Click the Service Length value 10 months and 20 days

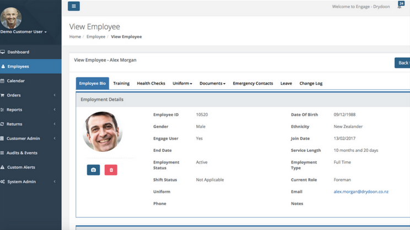(x=356, y=150)
